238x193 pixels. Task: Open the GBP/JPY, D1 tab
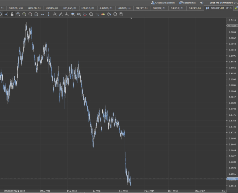(x=142, y=8)
